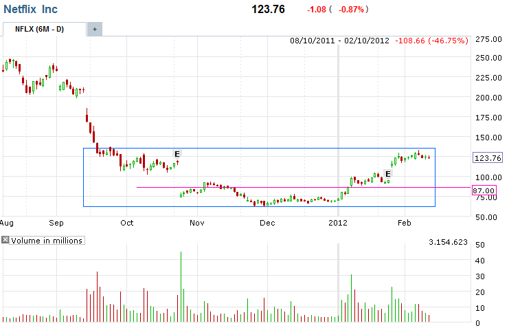Click the 3.154.623 volume value

(x=448, y=242)
